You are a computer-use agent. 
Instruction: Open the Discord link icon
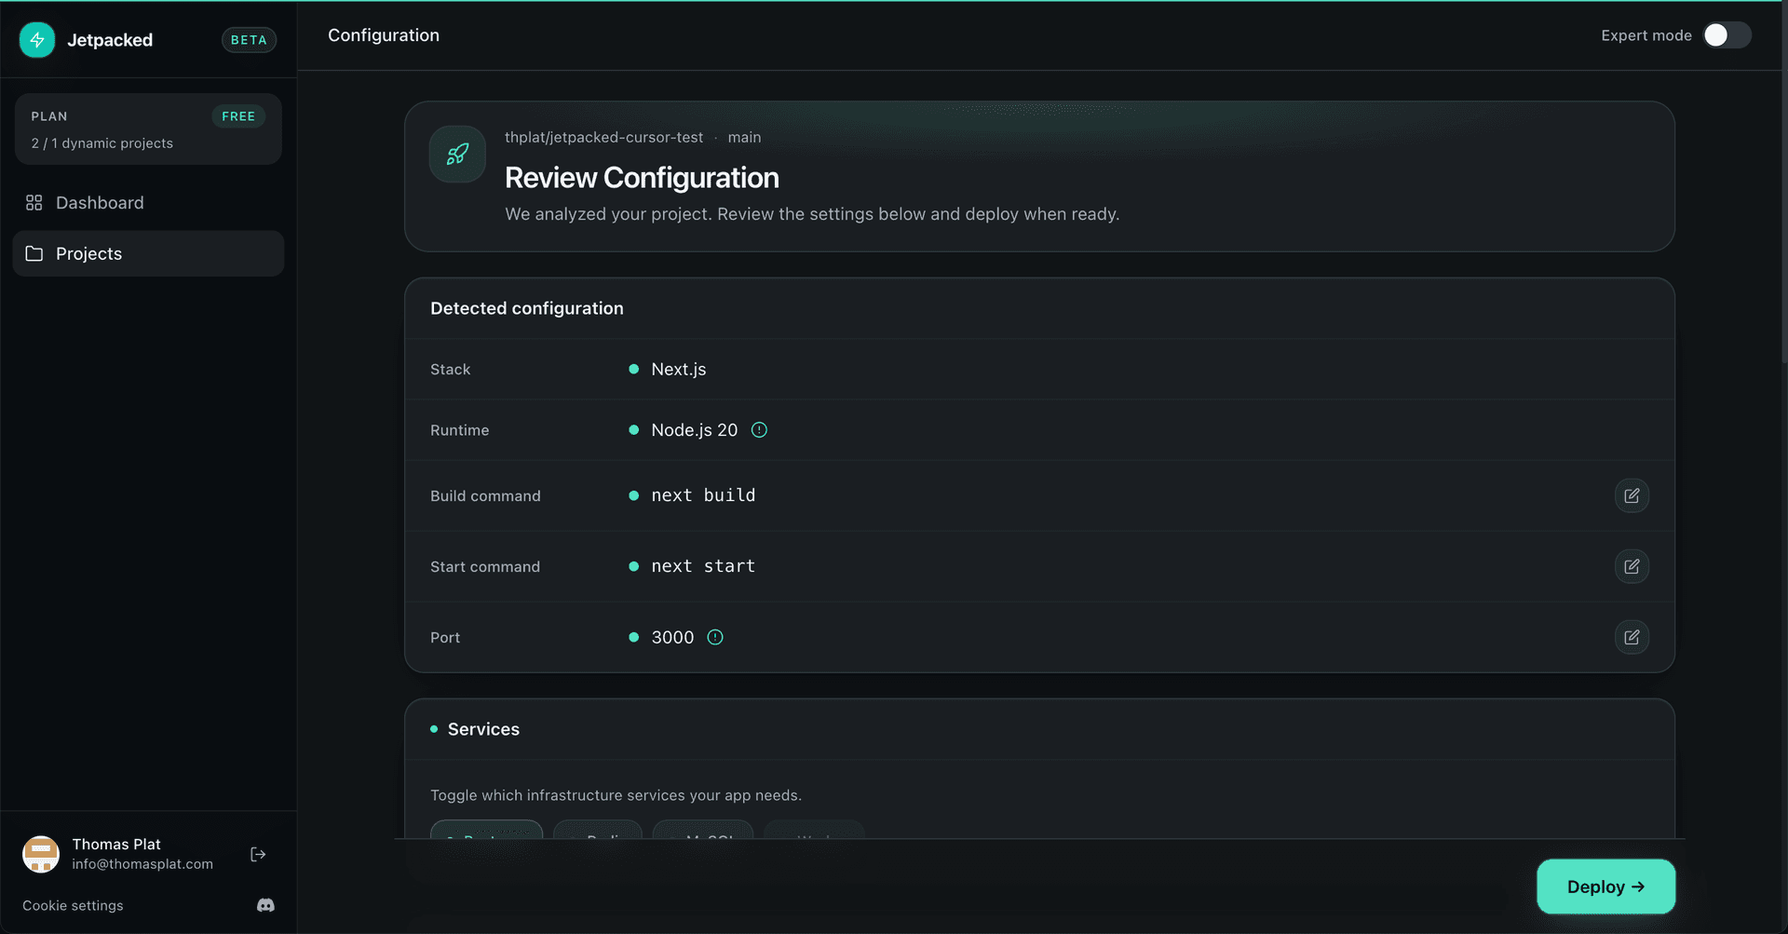click(265, 905)
